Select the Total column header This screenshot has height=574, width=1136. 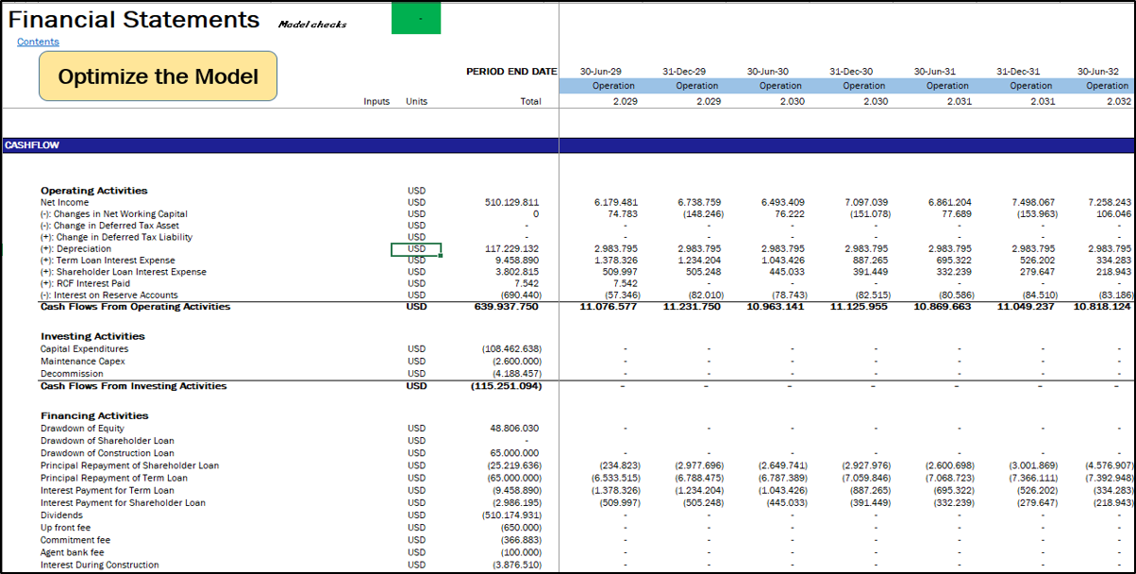pos(530,101)
